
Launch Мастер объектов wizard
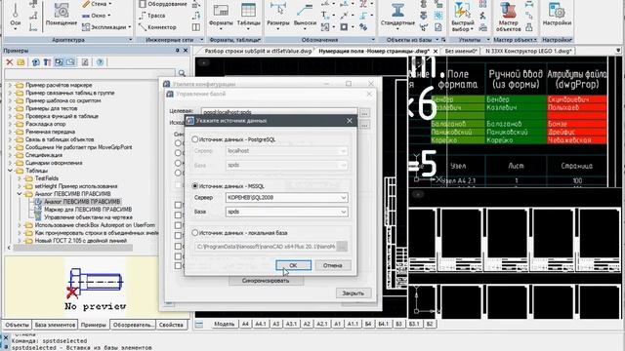(508, 18)
